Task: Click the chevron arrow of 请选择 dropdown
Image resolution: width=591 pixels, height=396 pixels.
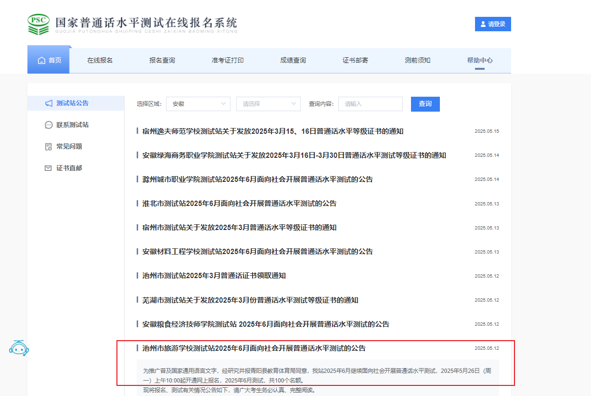Action: click(294, 104)
